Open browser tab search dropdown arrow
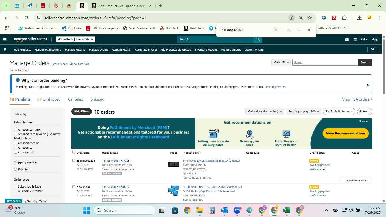The width and height of the screenshot is (386, 217). pyautogui.click(x=5, y=6)
